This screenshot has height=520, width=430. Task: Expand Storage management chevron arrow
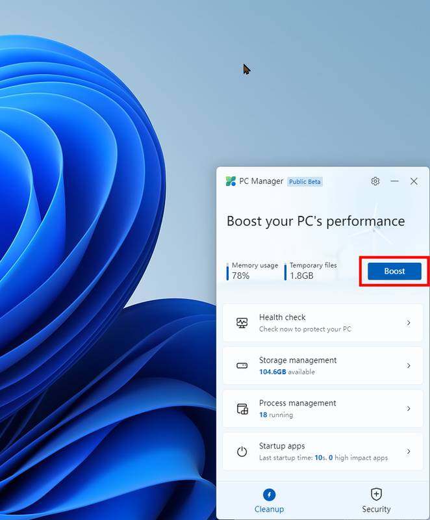tap(409, 365)
